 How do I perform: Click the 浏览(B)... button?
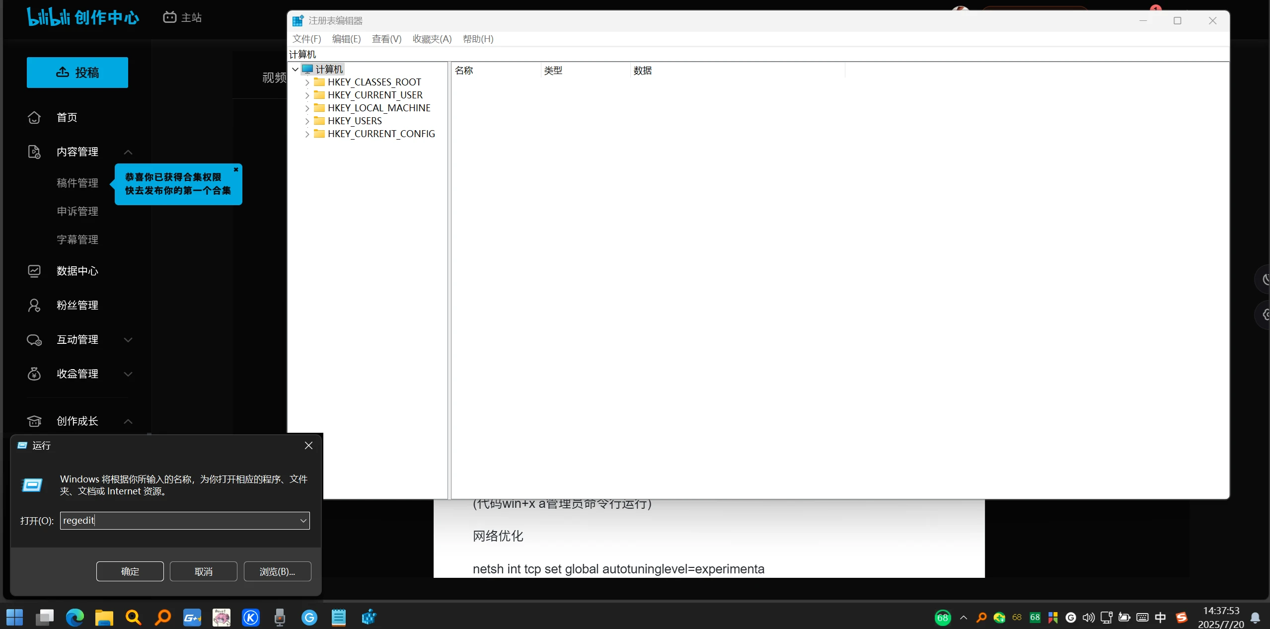coord(277,571)
